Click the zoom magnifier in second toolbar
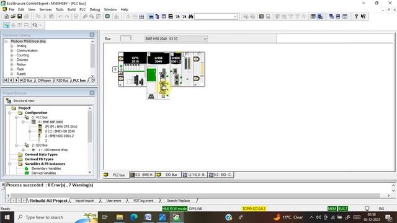This screenshot has height=223, width=397. click(x=35, y=25)
